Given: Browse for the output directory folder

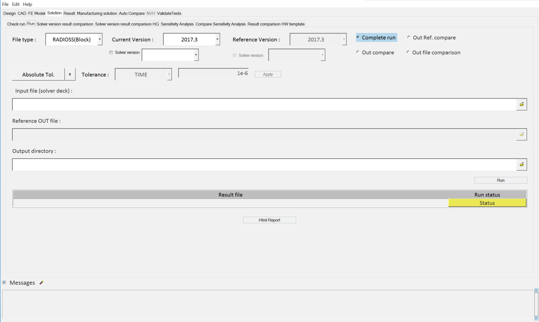Looking at the screenshot, I should click(521, 165).
